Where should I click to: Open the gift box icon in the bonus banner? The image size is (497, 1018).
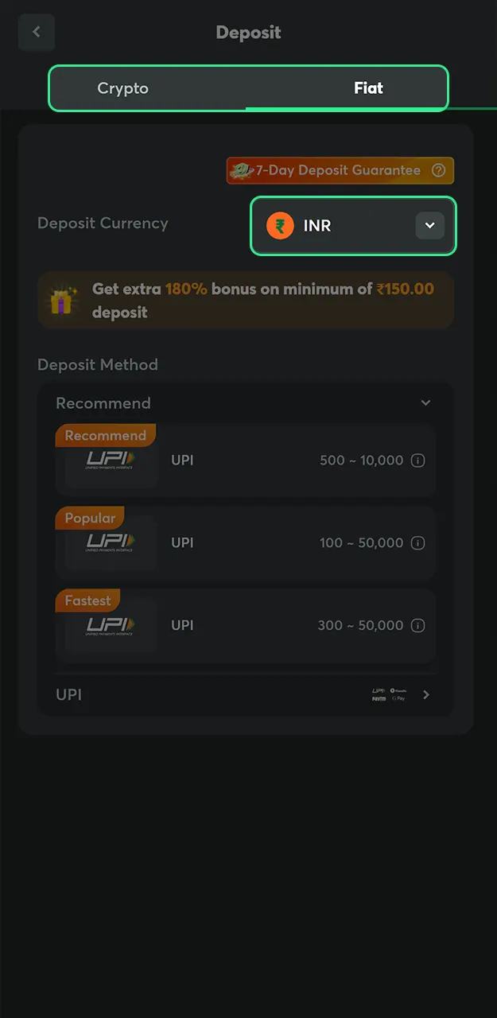point(63,300)
